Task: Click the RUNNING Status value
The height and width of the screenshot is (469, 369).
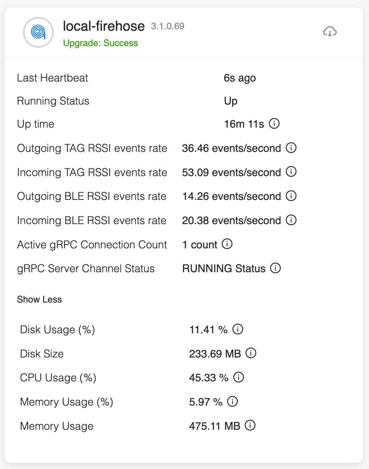Action: [224, 268]
